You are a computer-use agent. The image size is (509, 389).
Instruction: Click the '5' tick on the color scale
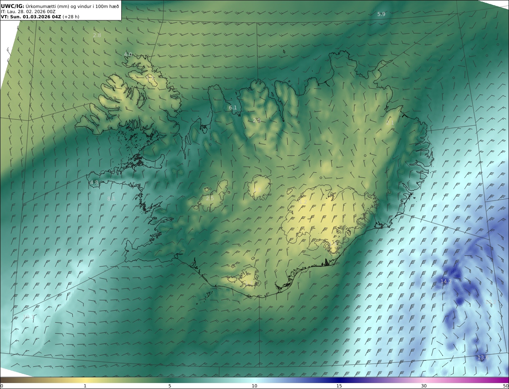pyautogui.click(x=170, y=386)
